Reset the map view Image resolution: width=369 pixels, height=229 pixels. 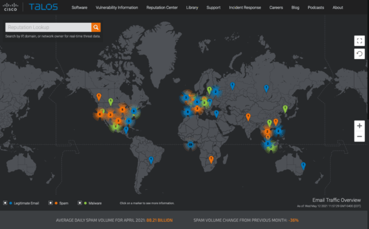(359, 54)
